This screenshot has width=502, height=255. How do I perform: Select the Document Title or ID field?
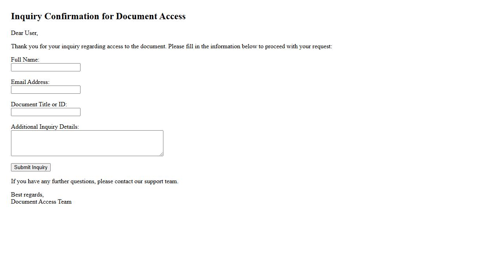click(x=46, y=112)
